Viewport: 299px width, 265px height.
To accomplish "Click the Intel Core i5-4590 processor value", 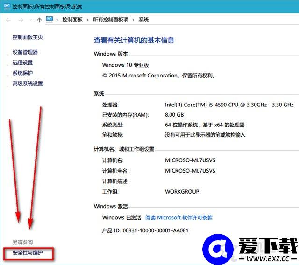I will (229, 105).
